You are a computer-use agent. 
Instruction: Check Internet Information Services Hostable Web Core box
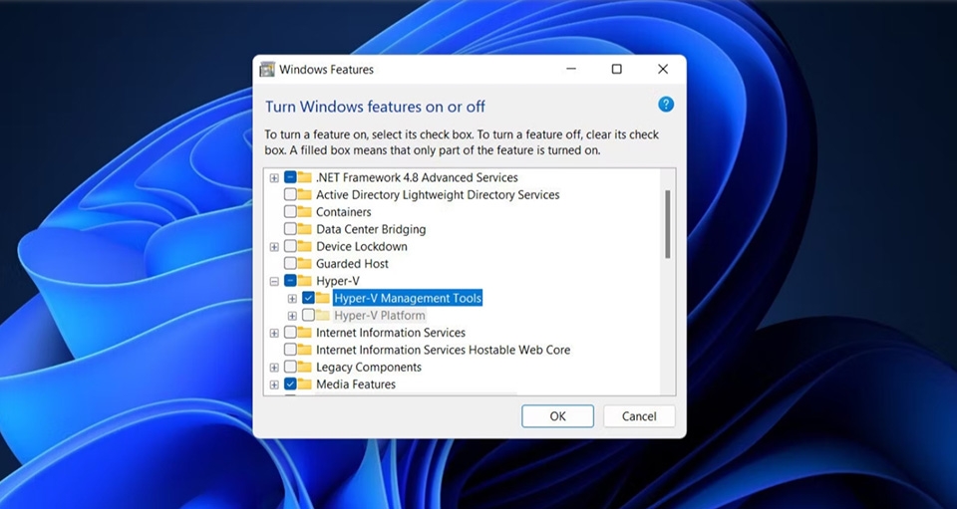click(290, 350)
